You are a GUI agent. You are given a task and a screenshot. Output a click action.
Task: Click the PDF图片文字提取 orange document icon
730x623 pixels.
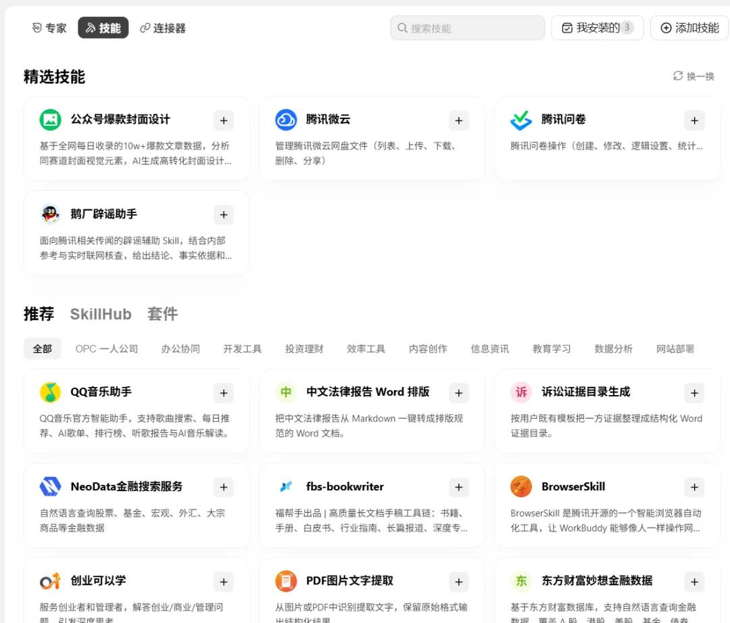coord(286,581)
